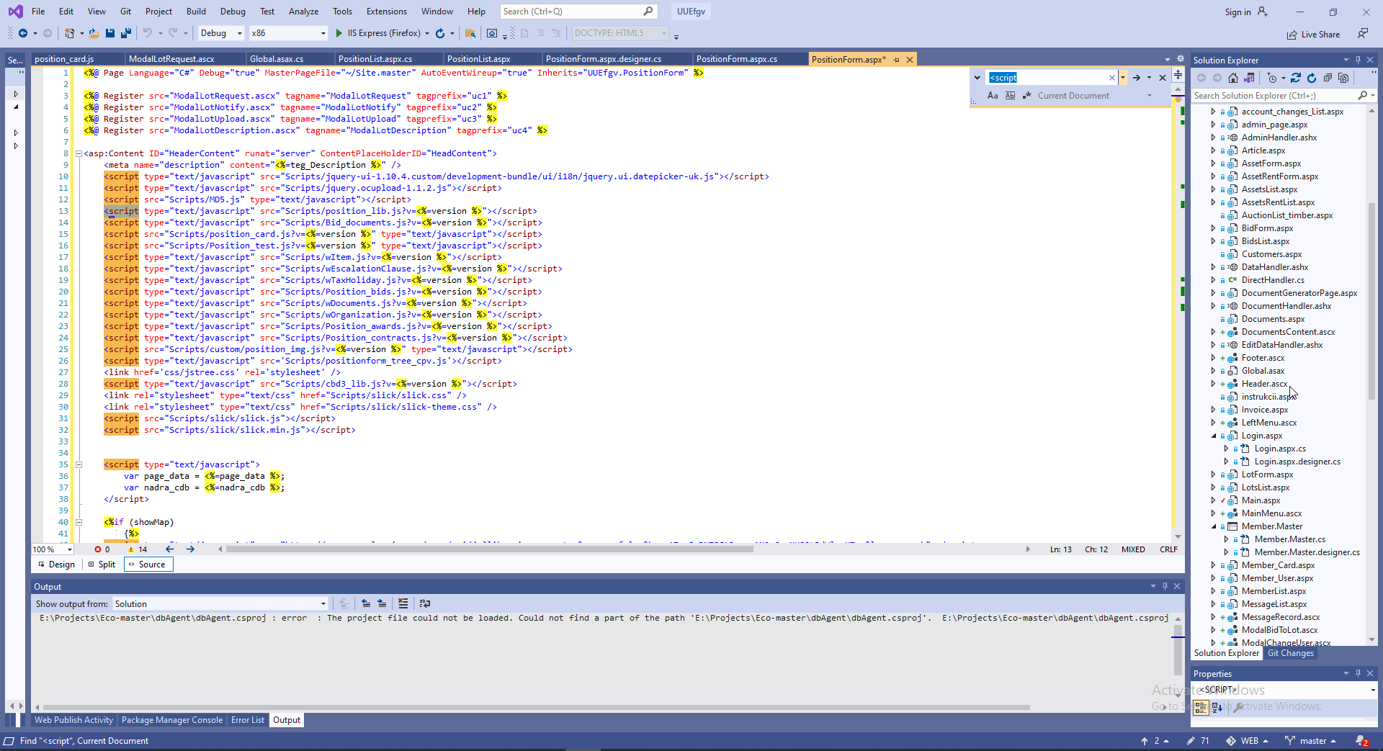The image size is (1383, 751).
Task: Click the Save All icon
Action: (126, 33)
